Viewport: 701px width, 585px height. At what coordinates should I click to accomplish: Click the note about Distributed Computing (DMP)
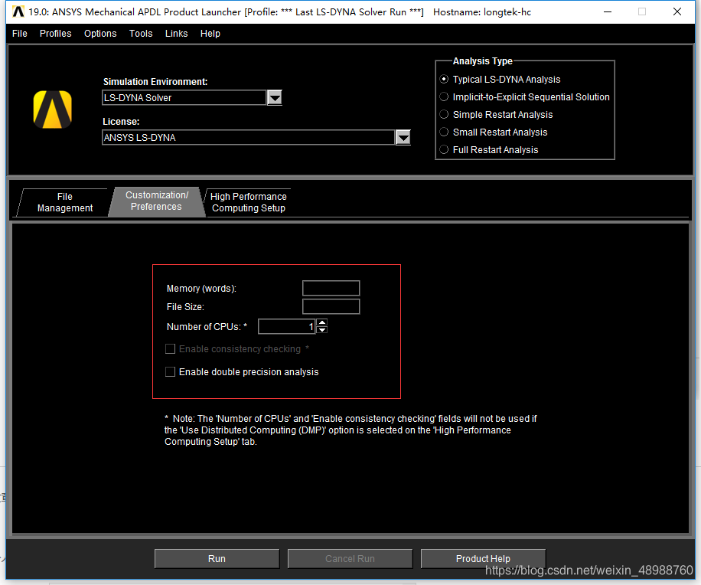point(350,430)
